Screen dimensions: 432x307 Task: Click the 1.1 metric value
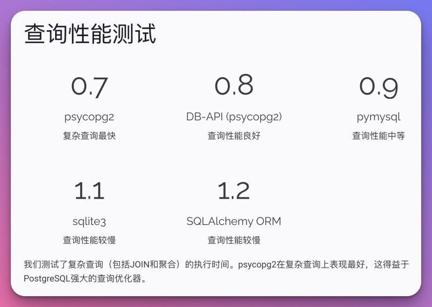coord(90,191)
